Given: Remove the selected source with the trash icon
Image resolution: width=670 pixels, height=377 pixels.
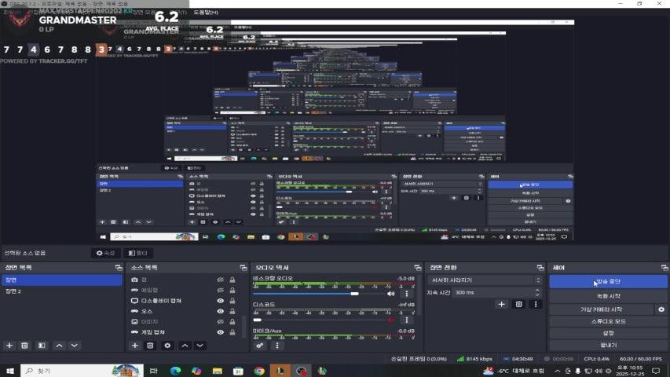Looking at the screenshot, I should 150,346.
